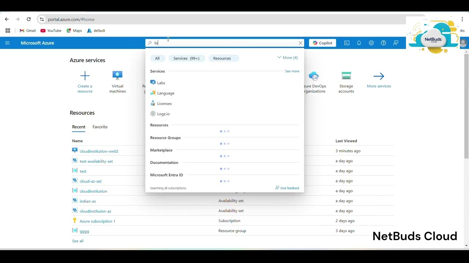Open resource group gggg
469x263 pixels.
(84, 231)
